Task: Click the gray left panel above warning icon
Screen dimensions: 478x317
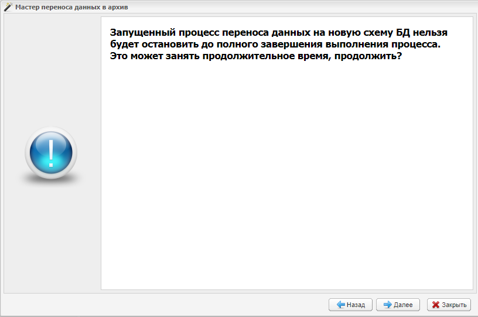Action: [52, 70]
